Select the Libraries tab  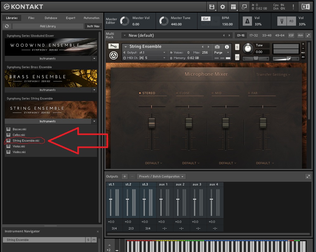(x=12, y=18)
